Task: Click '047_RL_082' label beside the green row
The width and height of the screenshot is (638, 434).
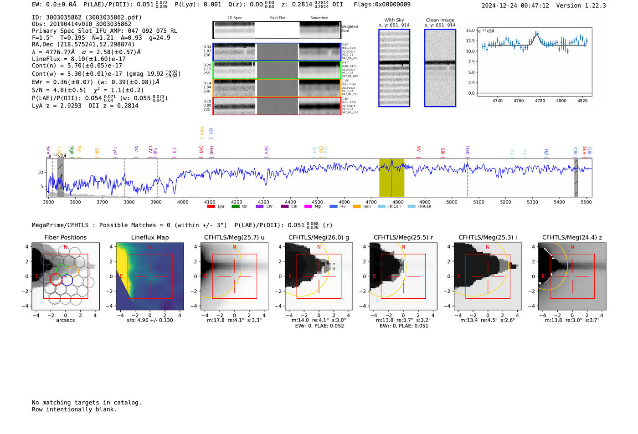Action: tap(350, 76)
